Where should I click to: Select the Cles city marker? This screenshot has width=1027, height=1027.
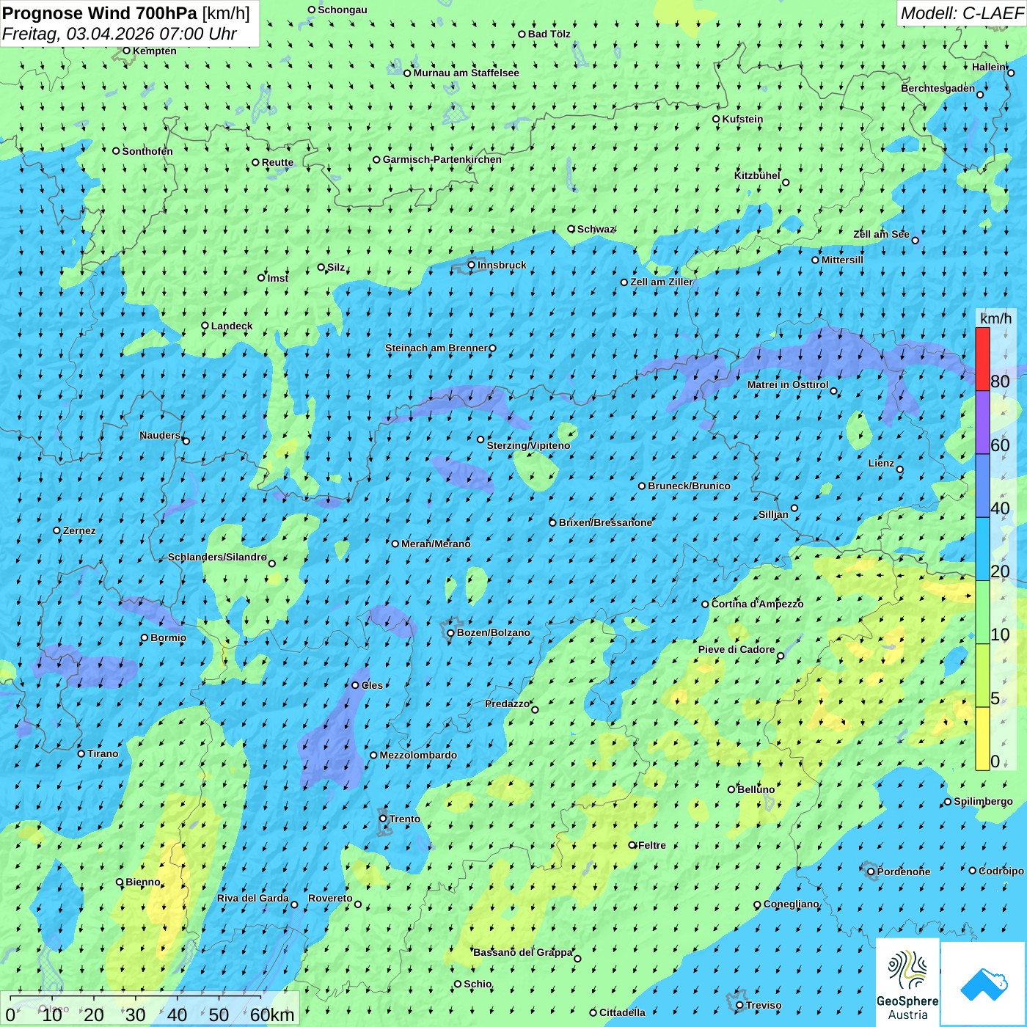tap(355, 685)
